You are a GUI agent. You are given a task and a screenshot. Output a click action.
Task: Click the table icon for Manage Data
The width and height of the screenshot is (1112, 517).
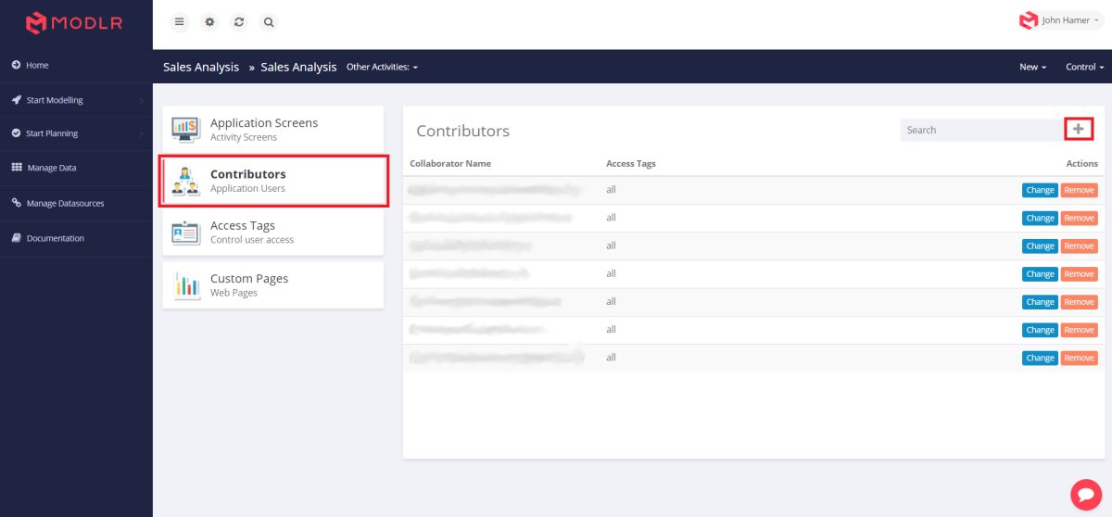click(17, 168)
